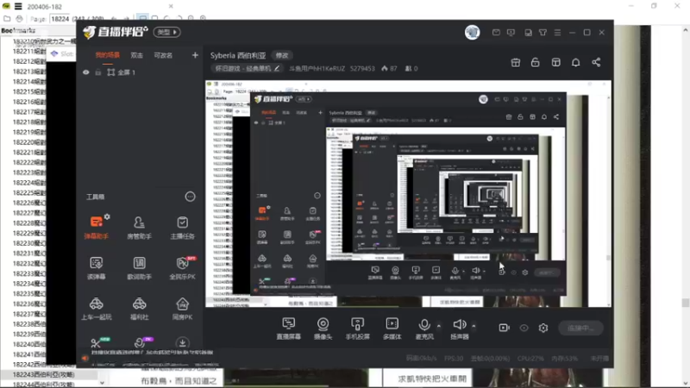
Task: Expand speaker options arrow
Action: (x=474, y=326)
